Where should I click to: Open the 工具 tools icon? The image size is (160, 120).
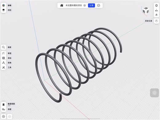[3, 67]
